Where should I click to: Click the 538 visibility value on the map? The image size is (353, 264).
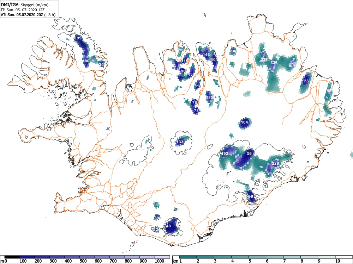(x=264, y=60)
